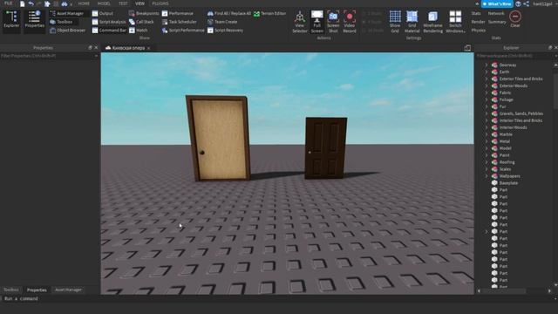Toggle Wireframe Rendering
Screen dimensions: 558x314
pos(432,22)
